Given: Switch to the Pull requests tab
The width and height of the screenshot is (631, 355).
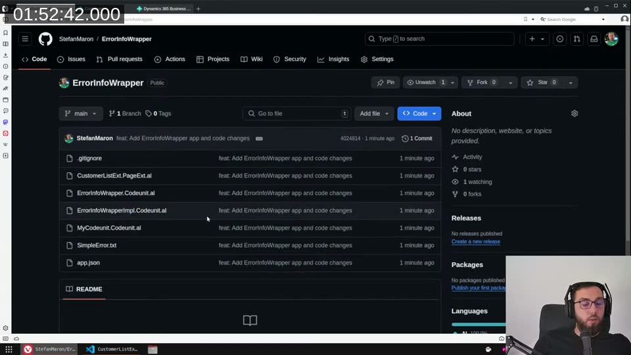Looking at the screenshot, I should coord(120,59).
